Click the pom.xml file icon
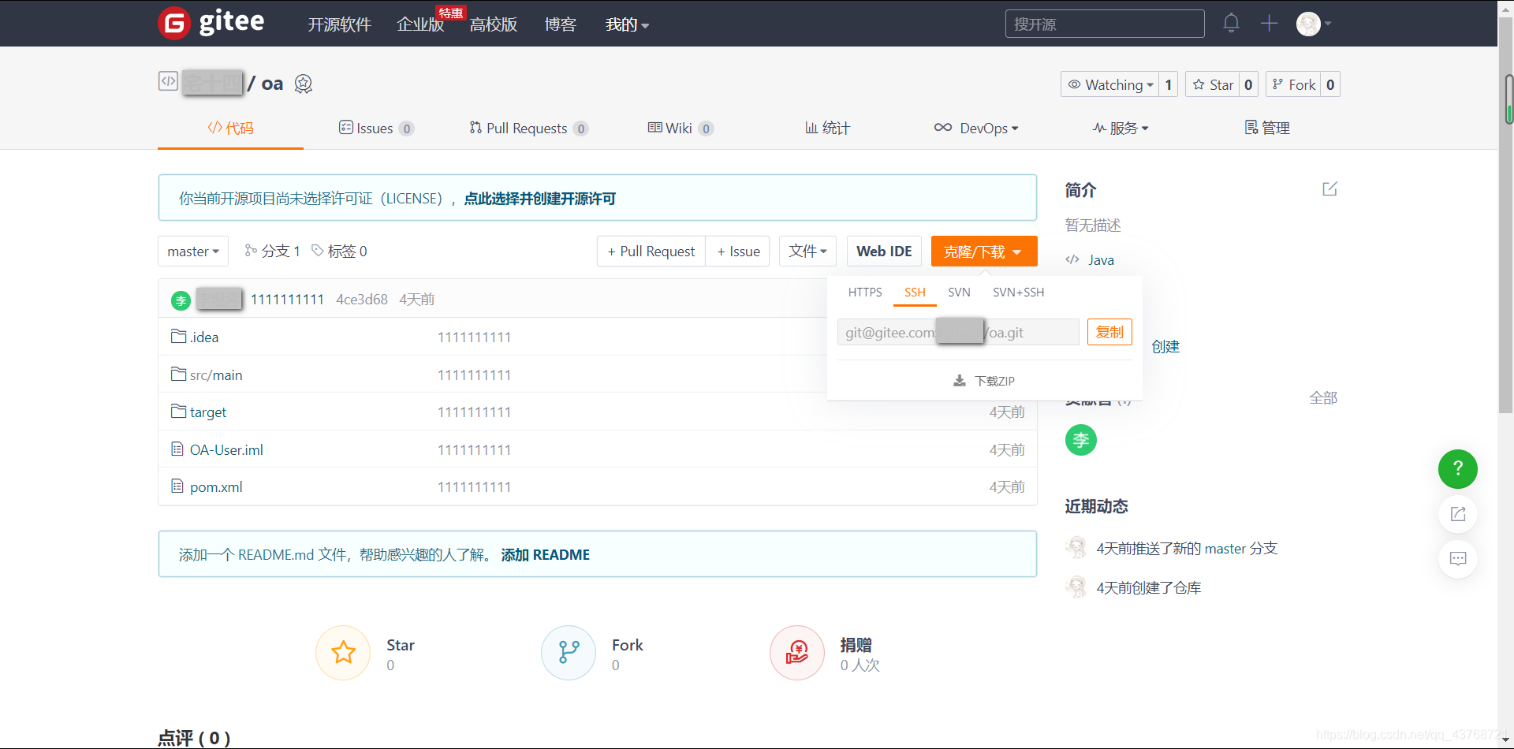The height and width of the screenshot is (749, 1514). [x=177, y=486]
